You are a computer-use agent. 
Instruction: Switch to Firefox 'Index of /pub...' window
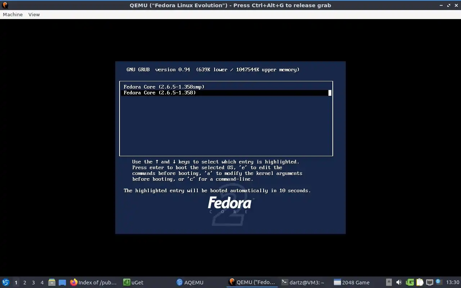pos(94,283)
